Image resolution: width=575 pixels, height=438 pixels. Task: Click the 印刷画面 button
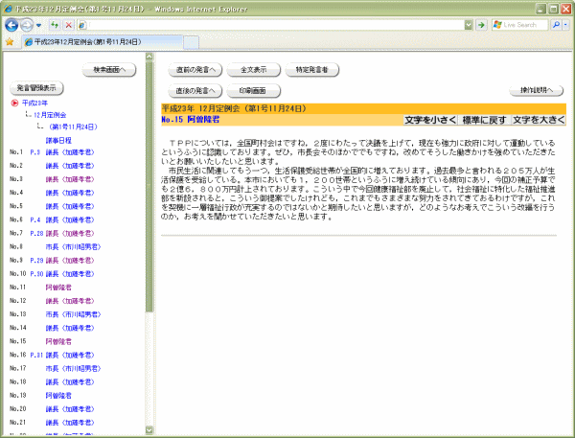[x=254, y=91]
